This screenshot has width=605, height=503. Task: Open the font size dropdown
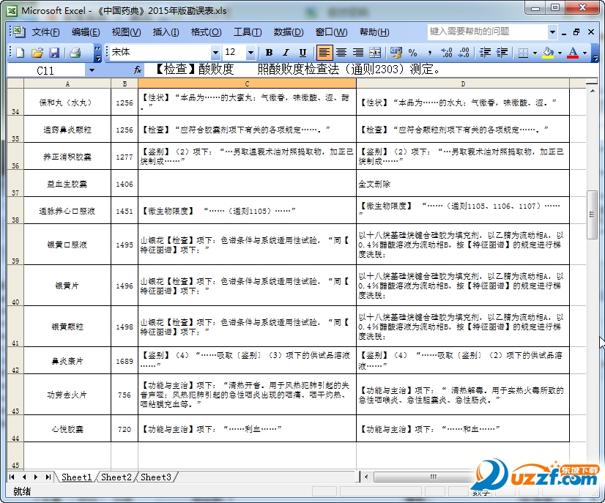pyautogui.click(x=250, y=53)
